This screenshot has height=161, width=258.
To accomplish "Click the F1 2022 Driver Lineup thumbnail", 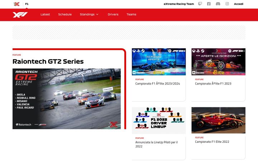I will point(159,121).
